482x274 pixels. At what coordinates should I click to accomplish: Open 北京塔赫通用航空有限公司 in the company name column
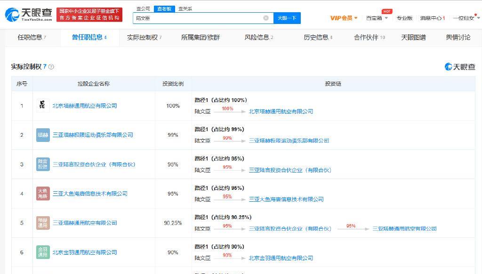[x=85, y=106]
